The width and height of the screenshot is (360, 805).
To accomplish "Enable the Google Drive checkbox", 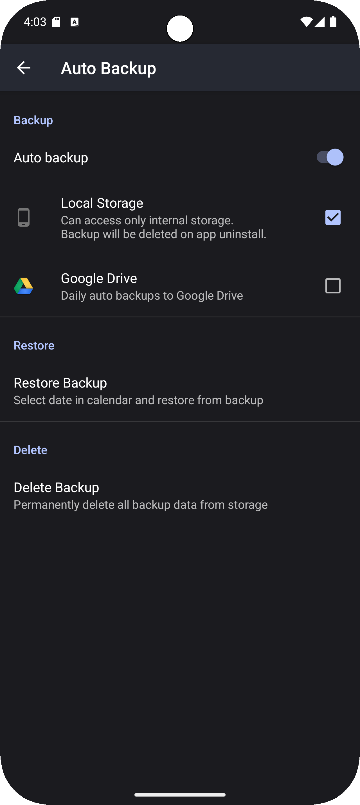I will tap(332, 286).
